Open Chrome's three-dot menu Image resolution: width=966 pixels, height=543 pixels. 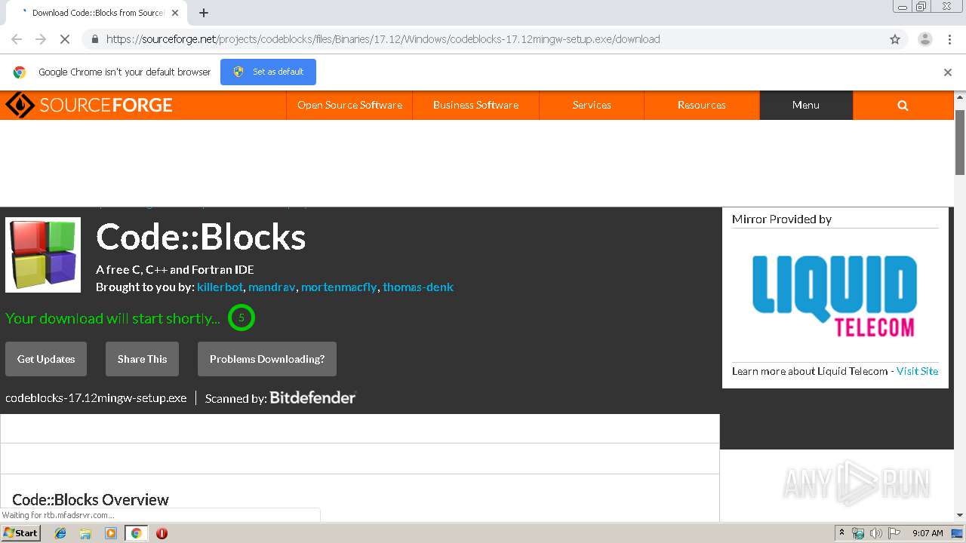(949, 39)
